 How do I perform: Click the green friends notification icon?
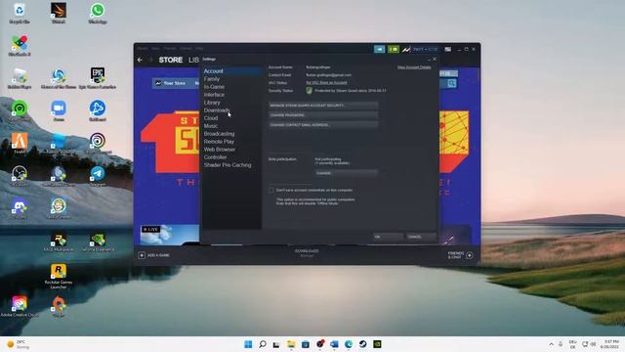click(x=394, y=49)
